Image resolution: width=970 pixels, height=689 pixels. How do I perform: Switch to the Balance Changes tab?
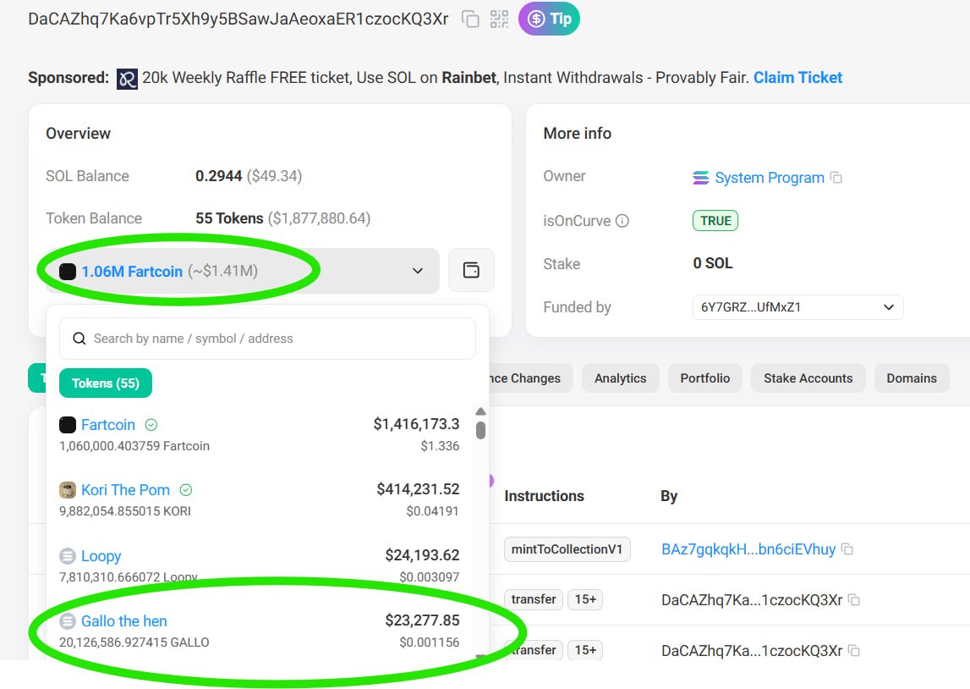click(530, 378)
